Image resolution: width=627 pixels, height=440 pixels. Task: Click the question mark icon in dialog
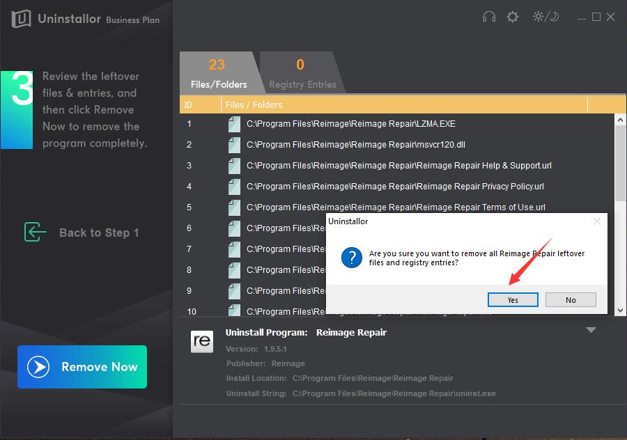click(x=352, y=258)
